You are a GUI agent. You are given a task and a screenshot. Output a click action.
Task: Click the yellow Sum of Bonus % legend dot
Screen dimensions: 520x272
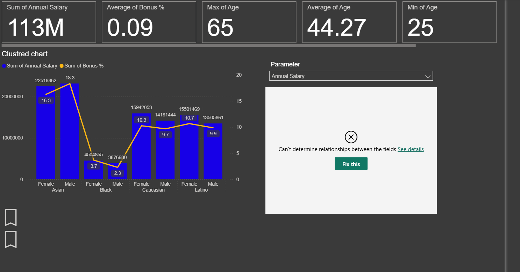pyautogui.click(x=62, y=66)
